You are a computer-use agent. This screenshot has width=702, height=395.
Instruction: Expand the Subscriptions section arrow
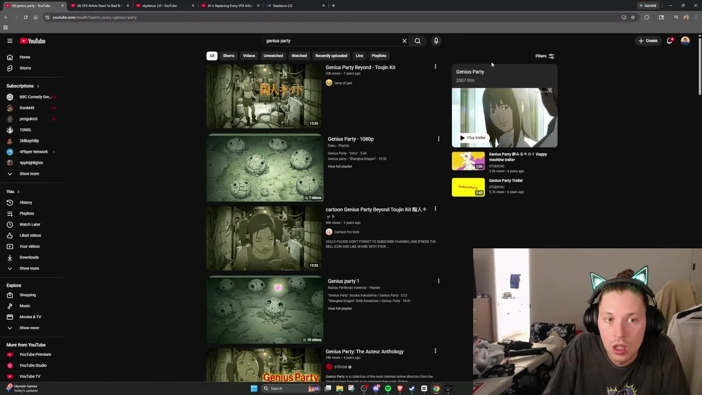click(x=38, y=86)
